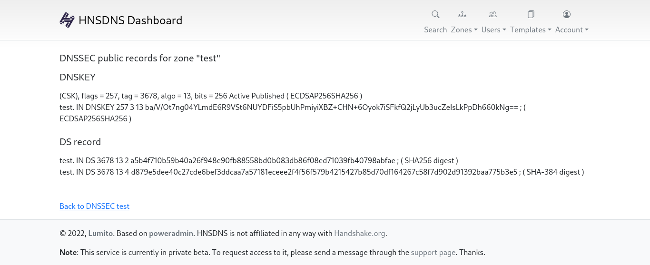This screenshot has height=265, width=650.
Task: Click the Zones hierarchy icon
Action: 462,14
